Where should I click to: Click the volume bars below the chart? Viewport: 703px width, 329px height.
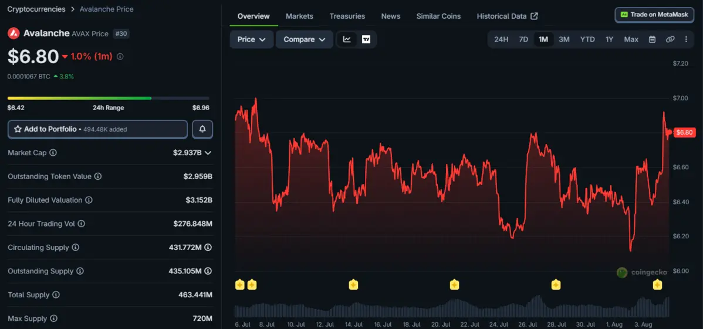pyautogui.click(x=452, y=307)
